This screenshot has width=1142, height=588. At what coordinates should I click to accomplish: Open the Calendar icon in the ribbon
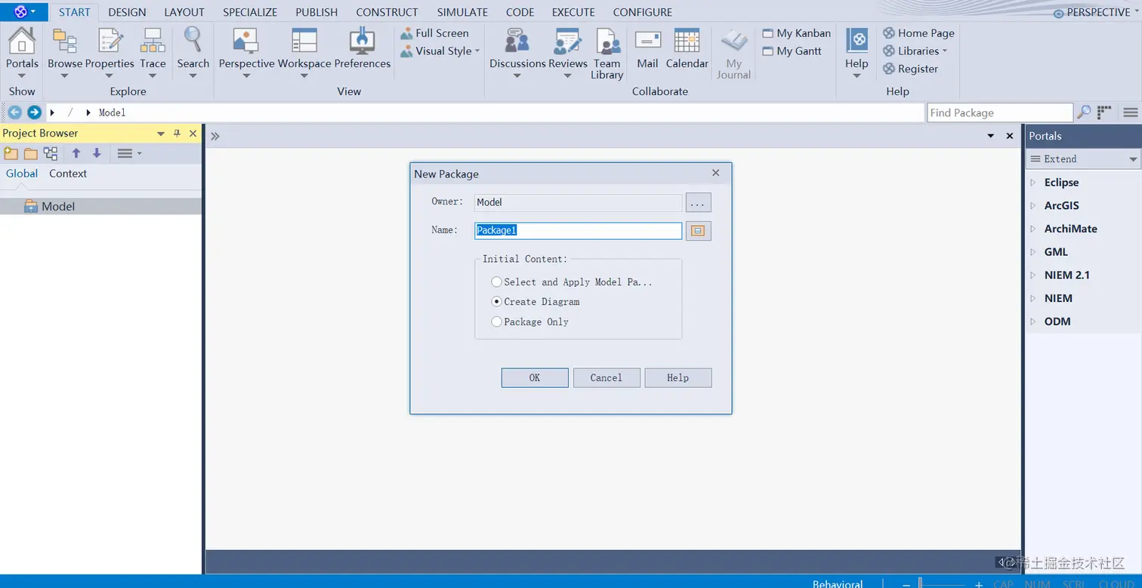point(687,42)
